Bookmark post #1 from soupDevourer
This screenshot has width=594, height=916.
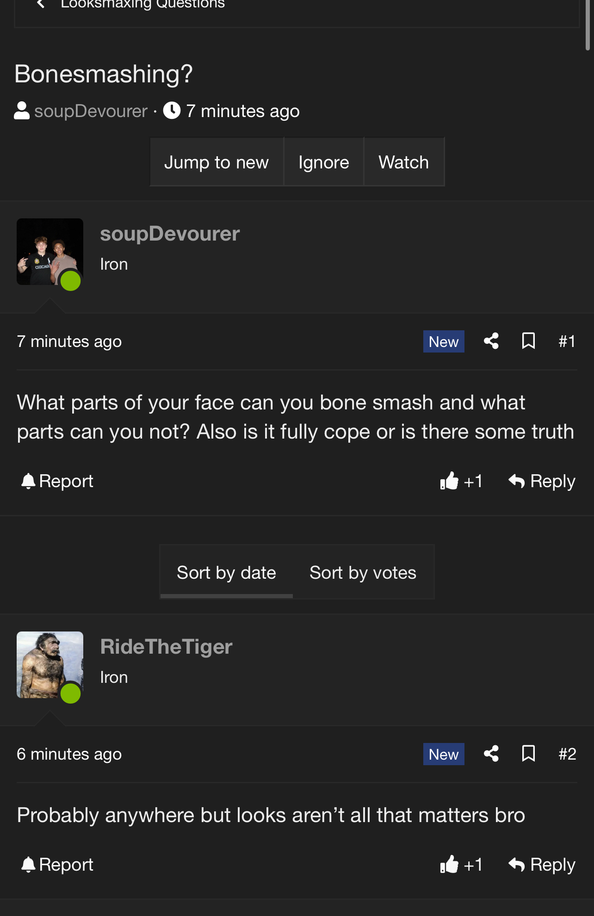[528, 341]
